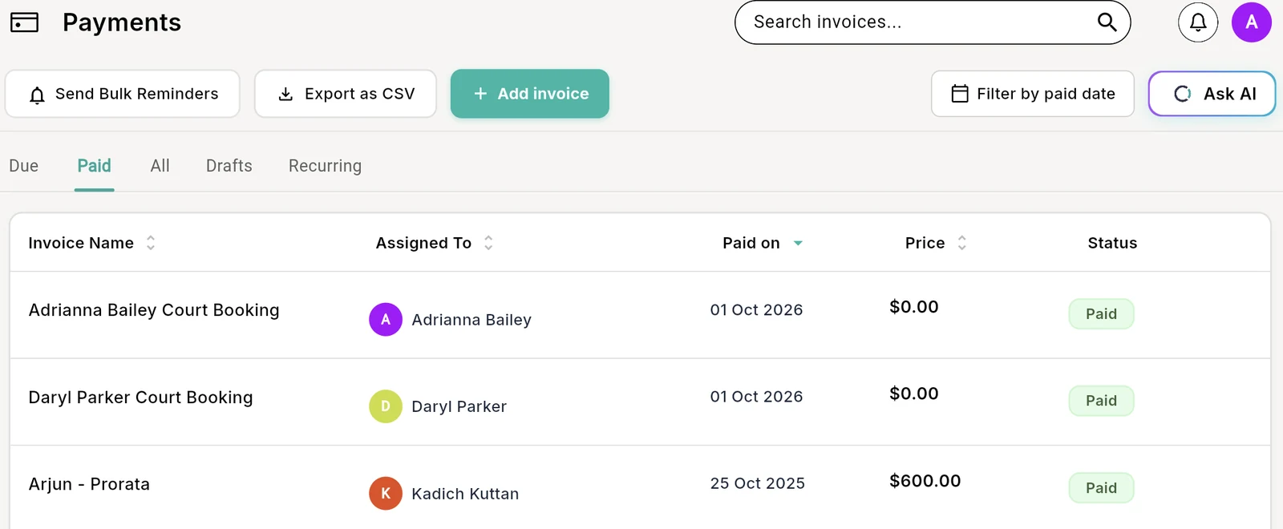
Task: Click Export as CSV button
Action: (346, 94)
